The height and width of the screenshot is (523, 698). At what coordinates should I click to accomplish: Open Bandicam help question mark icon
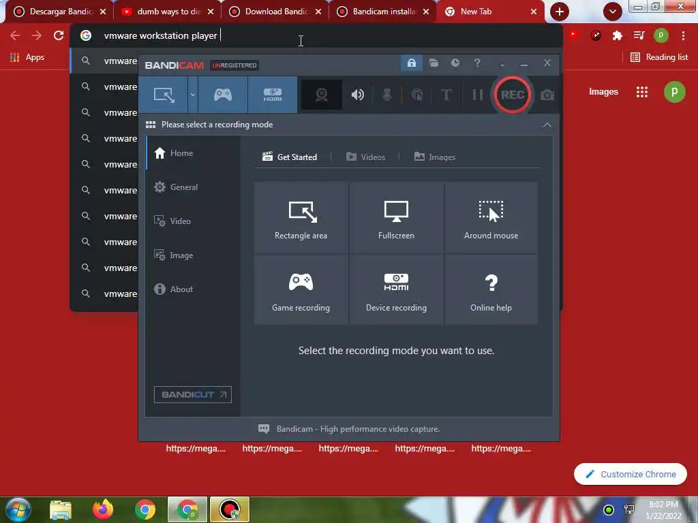point(477,63)
